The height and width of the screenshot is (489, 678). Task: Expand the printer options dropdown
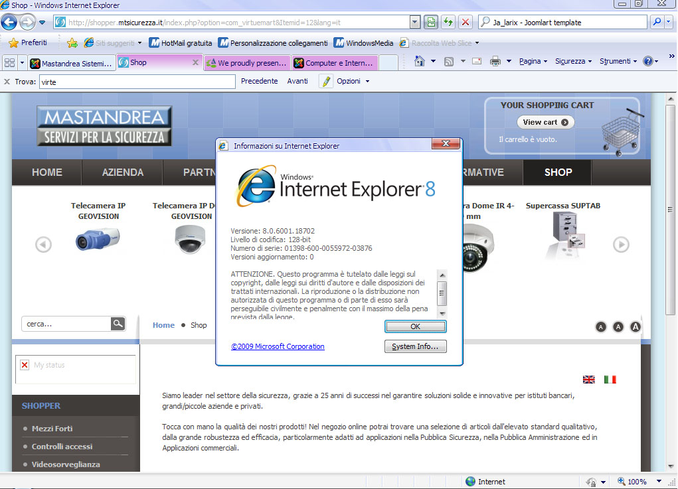point(509,61)
